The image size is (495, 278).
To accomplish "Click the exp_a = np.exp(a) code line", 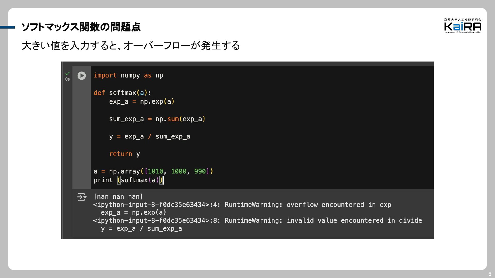I will coord(142,102).
